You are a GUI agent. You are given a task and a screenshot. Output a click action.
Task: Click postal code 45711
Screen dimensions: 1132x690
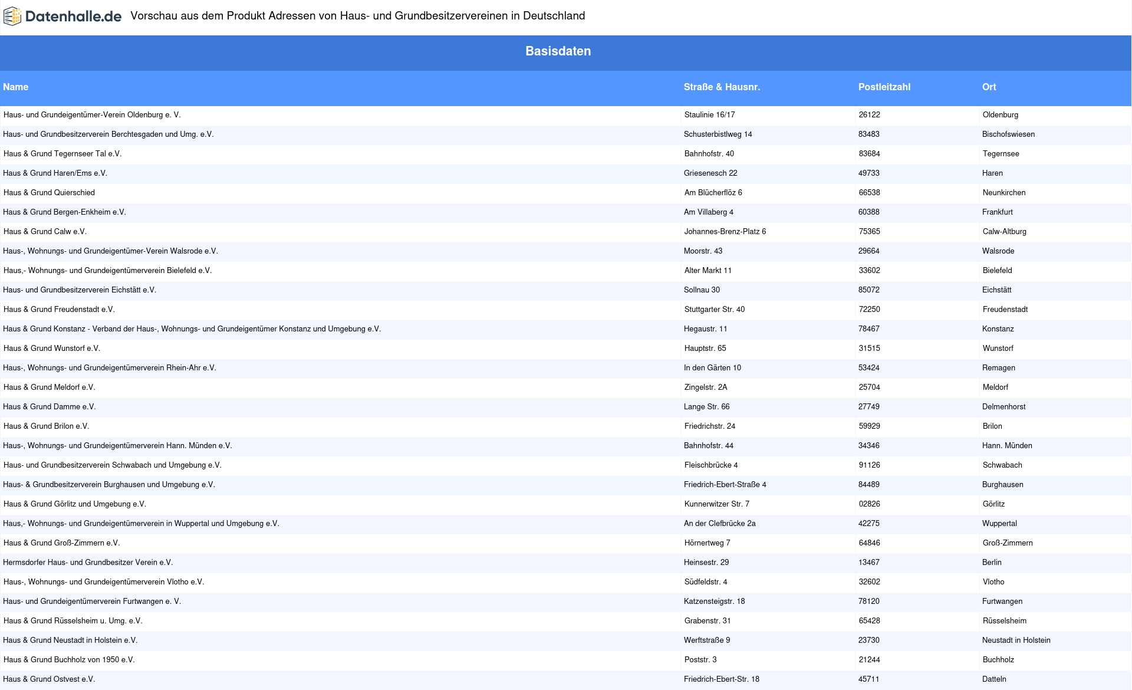(x=869, y=679)
